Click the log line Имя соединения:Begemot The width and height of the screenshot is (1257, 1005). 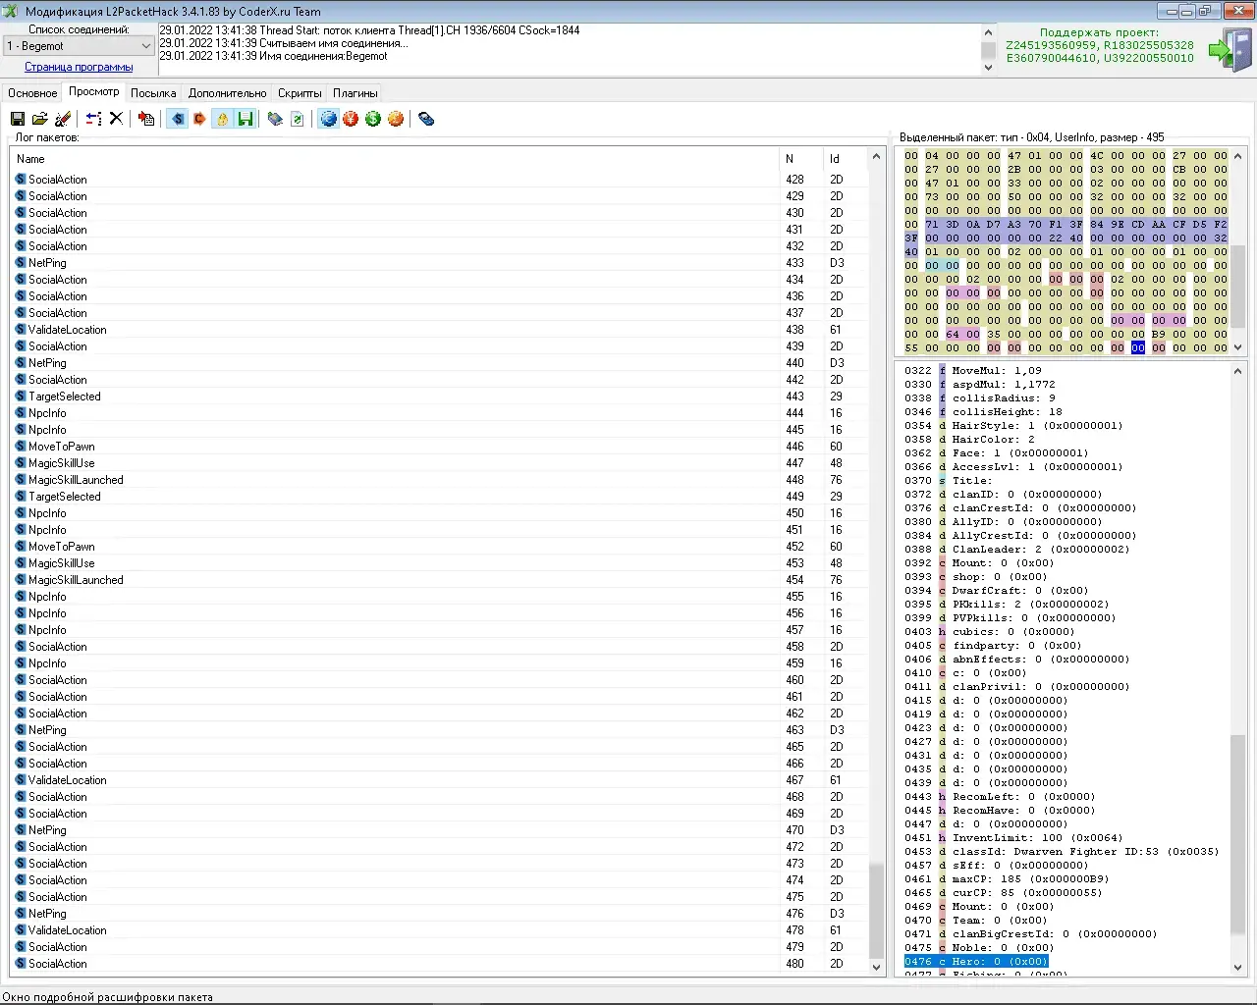click(273, 56)
